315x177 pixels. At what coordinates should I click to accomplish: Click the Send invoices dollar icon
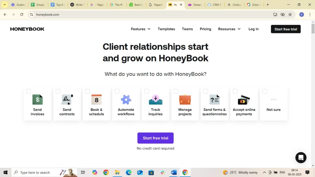37,99
